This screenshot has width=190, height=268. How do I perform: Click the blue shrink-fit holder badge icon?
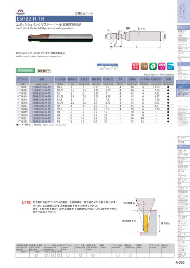170,66
